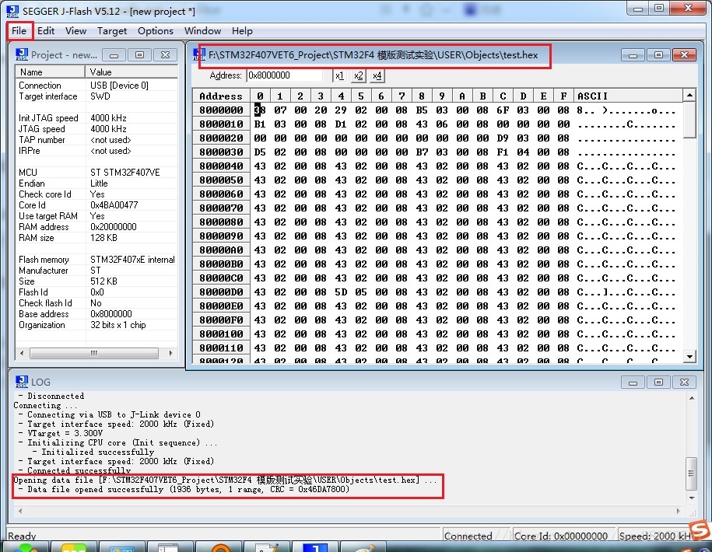The width and height of the screenshot is (712, 552).
Task: Click the Address input field
Action: (x=285, y=75)
